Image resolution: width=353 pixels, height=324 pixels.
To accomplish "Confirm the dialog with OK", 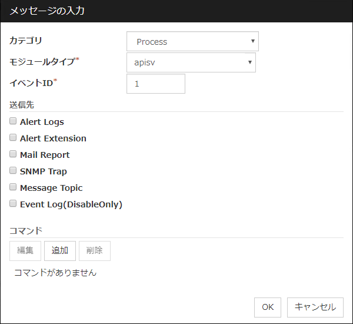I will click(268, 307).
